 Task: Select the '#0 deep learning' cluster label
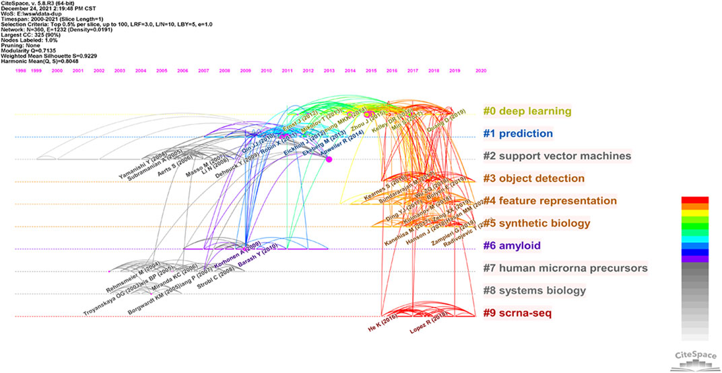pyautogui.click(x=527, y=111)
